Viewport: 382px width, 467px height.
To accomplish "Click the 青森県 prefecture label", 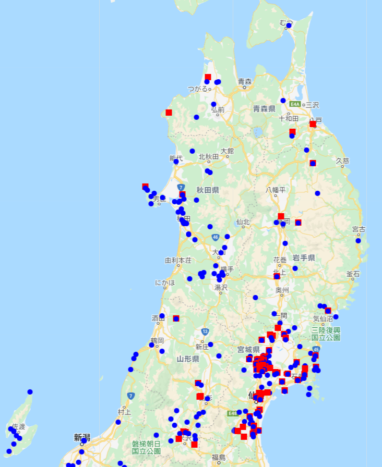I will 264,109.
